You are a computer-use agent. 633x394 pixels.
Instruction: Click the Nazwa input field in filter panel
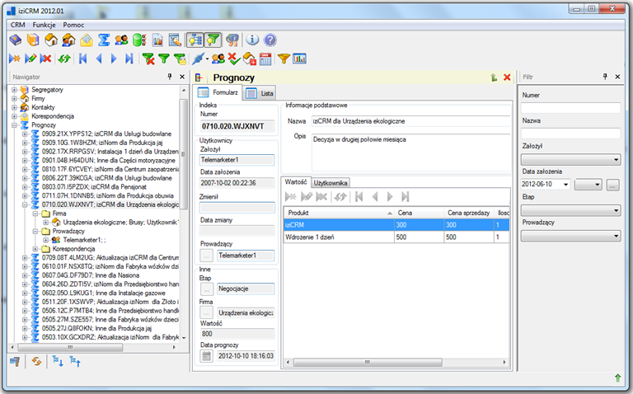coord(571,134)
